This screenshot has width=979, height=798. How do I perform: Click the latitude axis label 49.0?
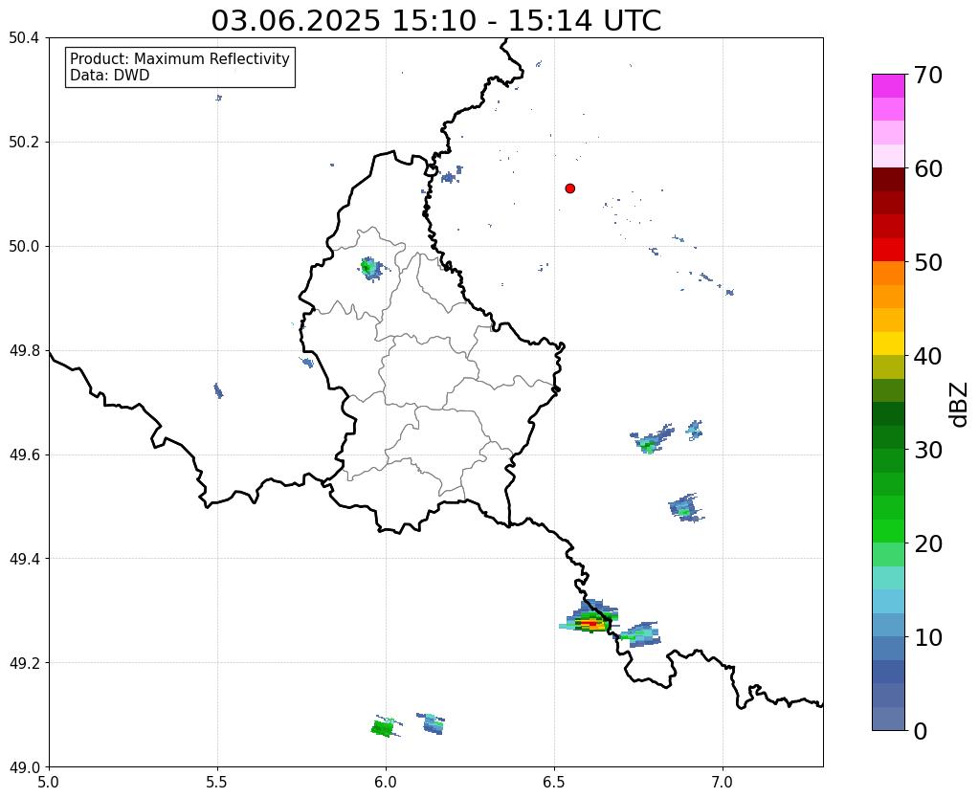24,766
